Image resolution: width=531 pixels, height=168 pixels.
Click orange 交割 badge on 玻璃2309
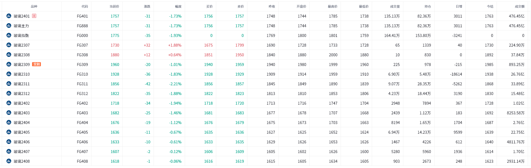[36, 64]
